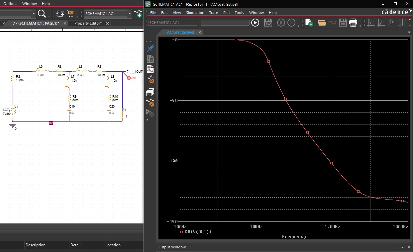Click the SCHEMATIC1-AC1 profile field in PSpice
413x252 pixels.
[173, 23]
